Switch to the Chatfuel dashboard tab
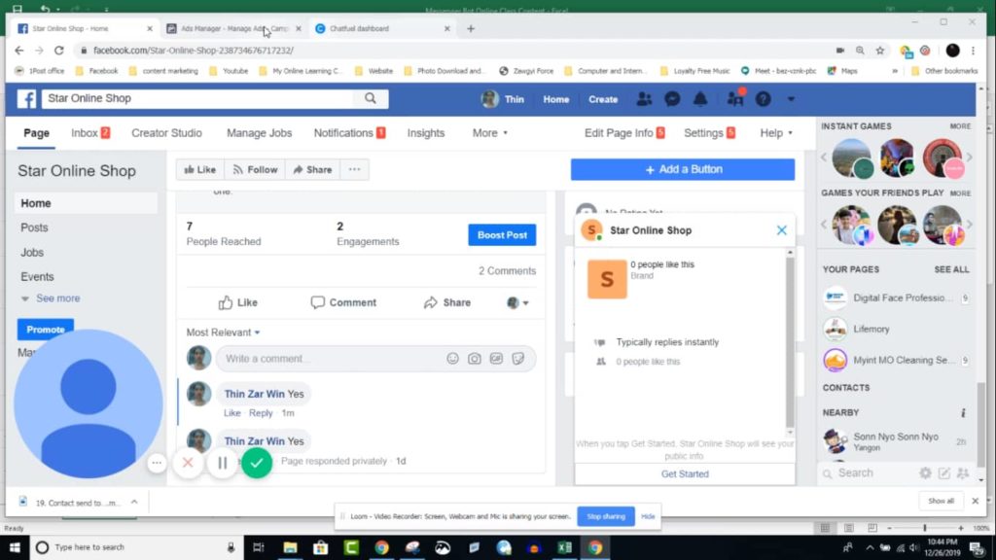 click(383, 28)
